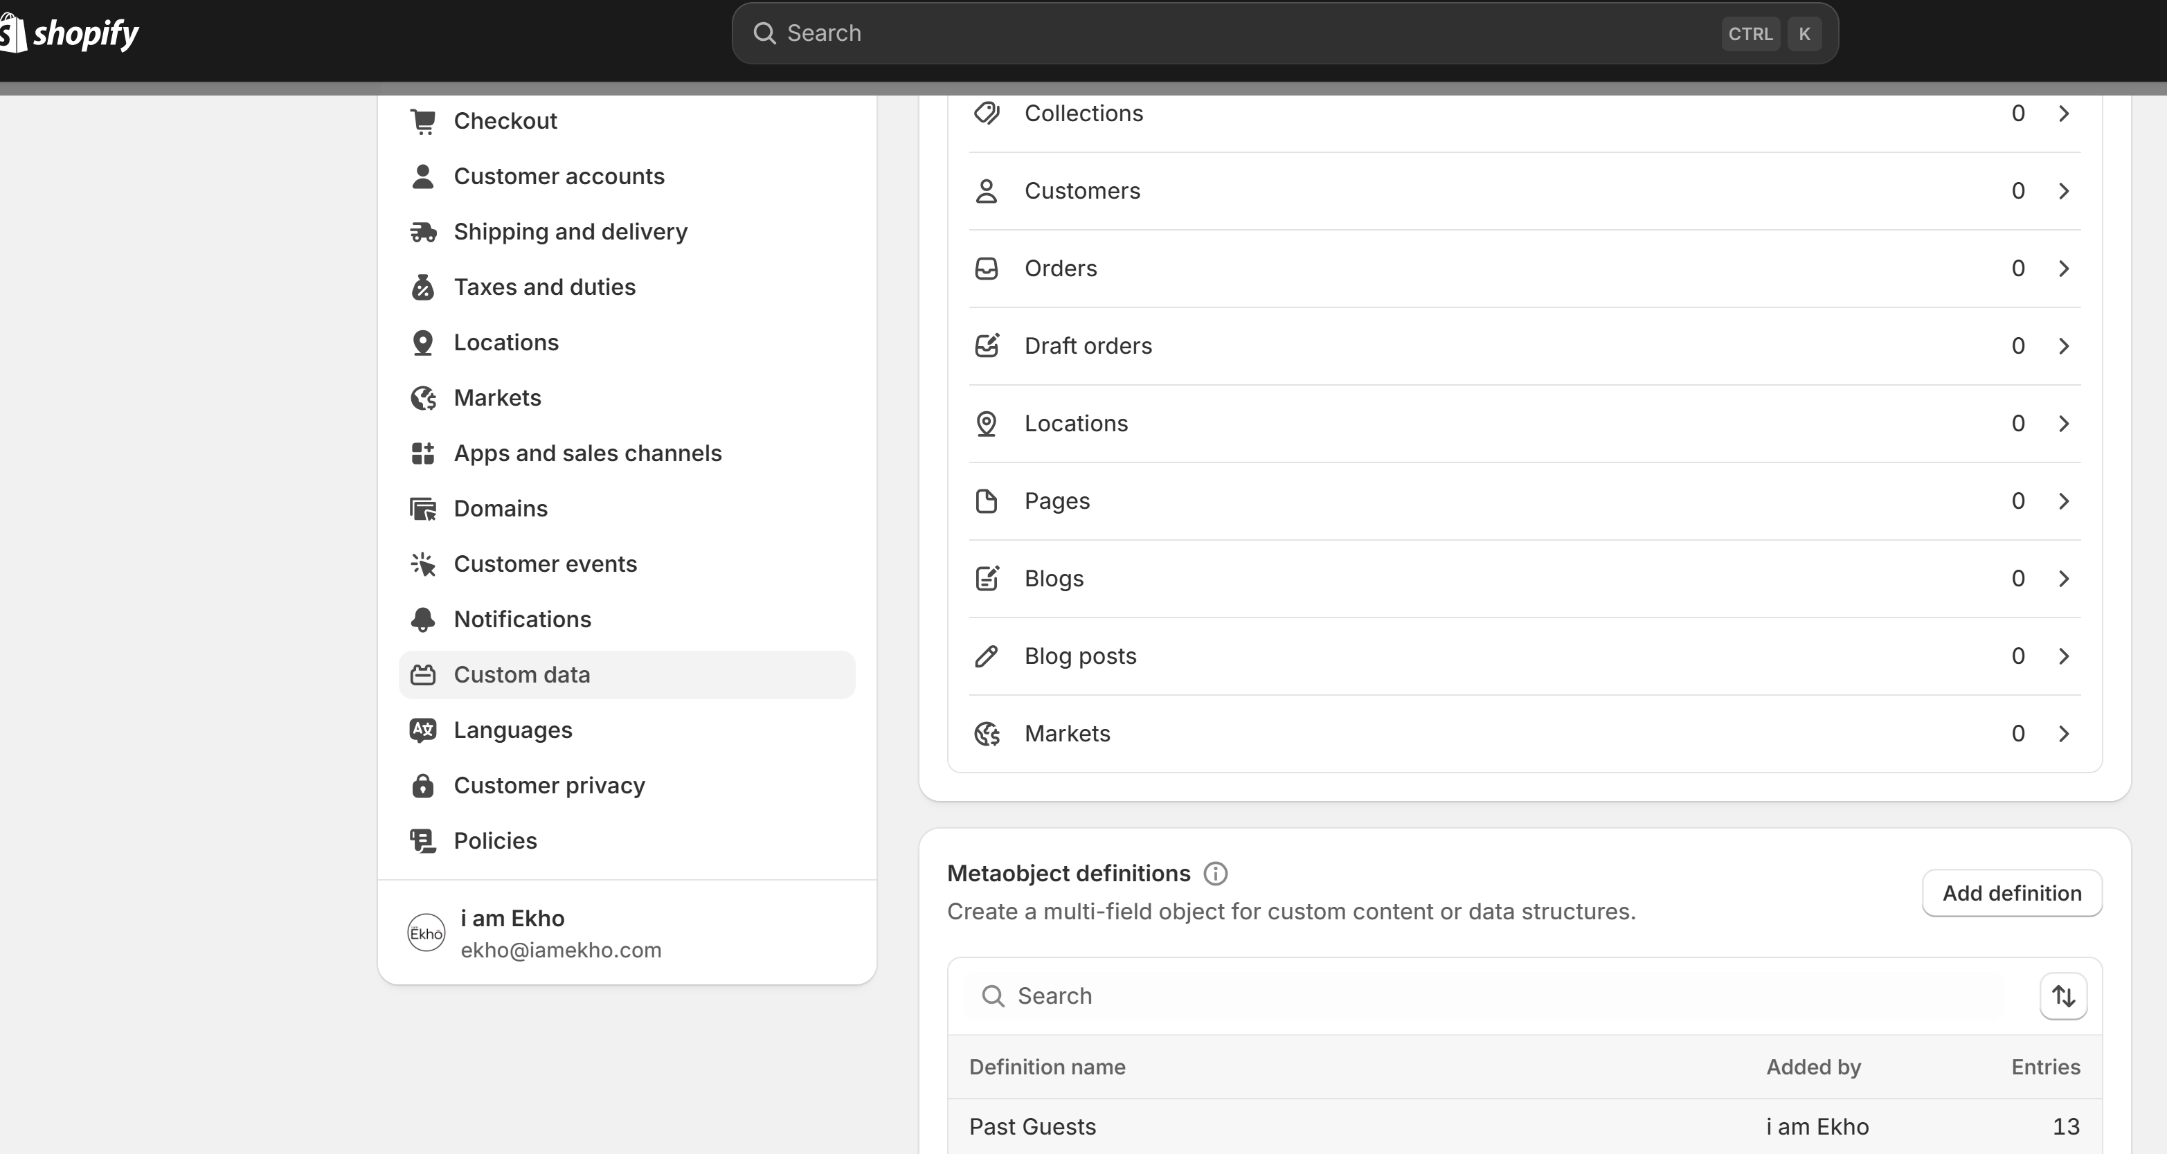2167x1154 pixels.
Task: Click the Shipping and delivery truck icon
Action: click(x=423, y=232)
